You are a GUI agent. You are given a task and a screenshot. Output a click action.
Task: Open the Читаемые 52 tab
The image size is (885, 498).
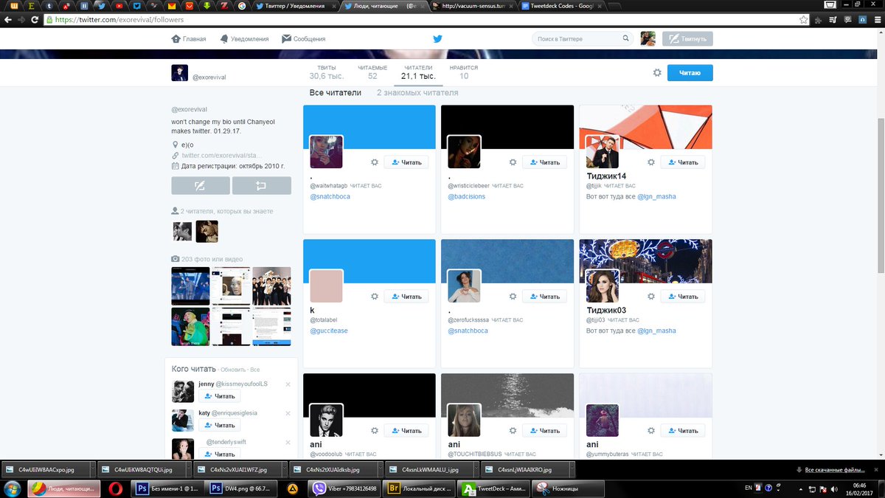[372, 72]
